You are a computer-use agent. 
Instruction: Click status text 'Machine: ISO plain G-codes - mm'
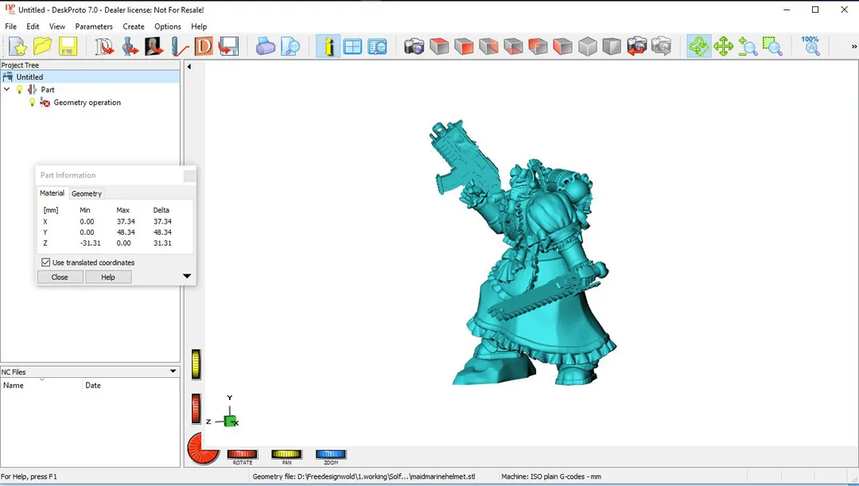tap(551, 476)
